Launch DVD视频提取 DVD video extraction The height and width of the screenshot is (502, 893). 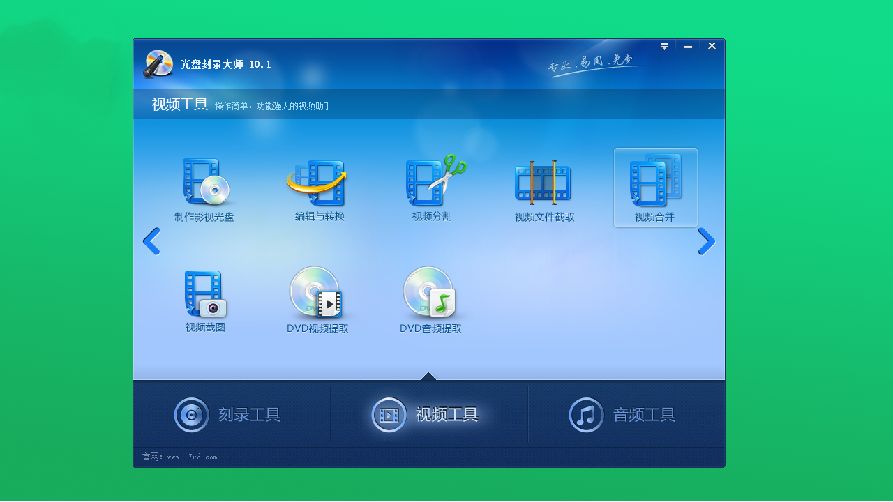pyautogui.click(x=317, y=301)
